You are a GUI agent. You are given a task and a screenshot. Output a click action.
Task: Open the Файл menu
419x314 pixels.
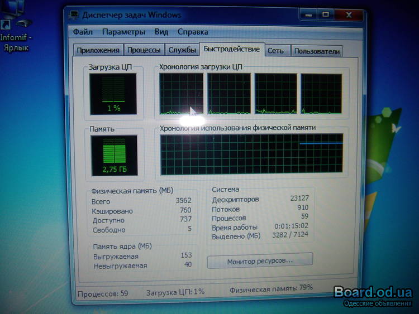tap(82, 32)
